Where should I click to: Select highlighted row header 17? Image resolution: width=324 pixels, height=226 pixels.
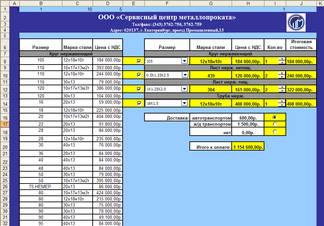point(5,124)
